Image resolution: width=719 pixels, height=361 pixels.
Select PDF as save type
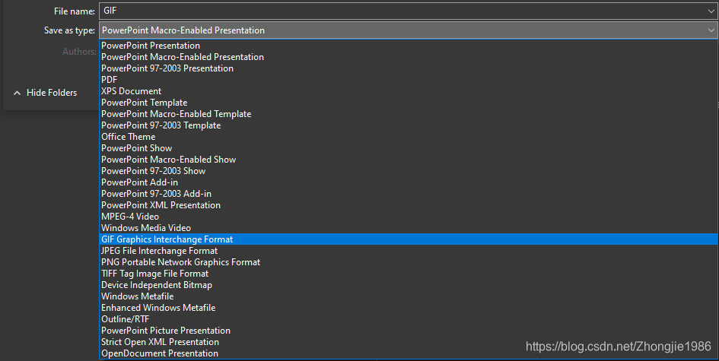(x=409, y=80)
